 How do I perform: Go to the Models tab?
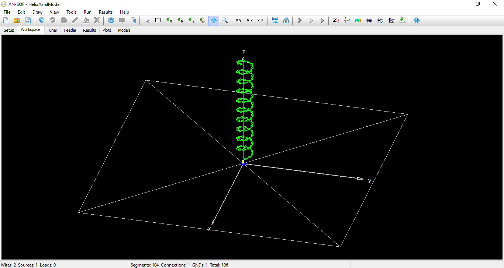(x=124, y=30)
